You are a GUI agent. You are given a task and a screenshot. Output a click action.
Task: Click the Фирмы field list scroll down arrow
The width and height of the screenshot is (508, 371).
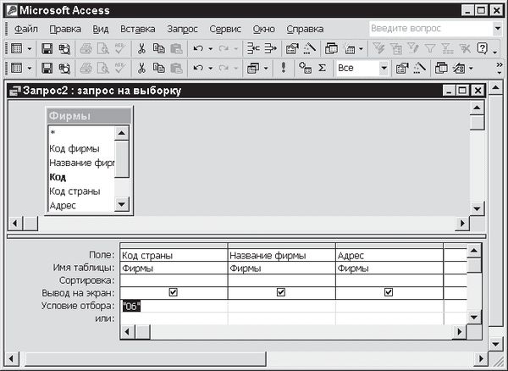click(x=121, y=204)
